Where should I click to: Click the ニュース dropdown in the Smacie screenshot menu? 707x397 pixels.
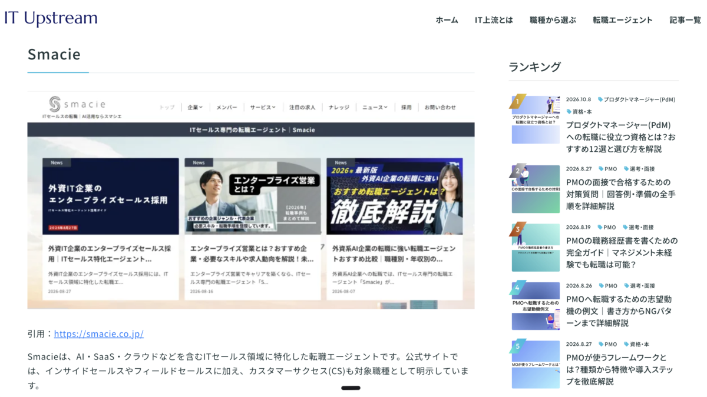[x=375, y=108]
